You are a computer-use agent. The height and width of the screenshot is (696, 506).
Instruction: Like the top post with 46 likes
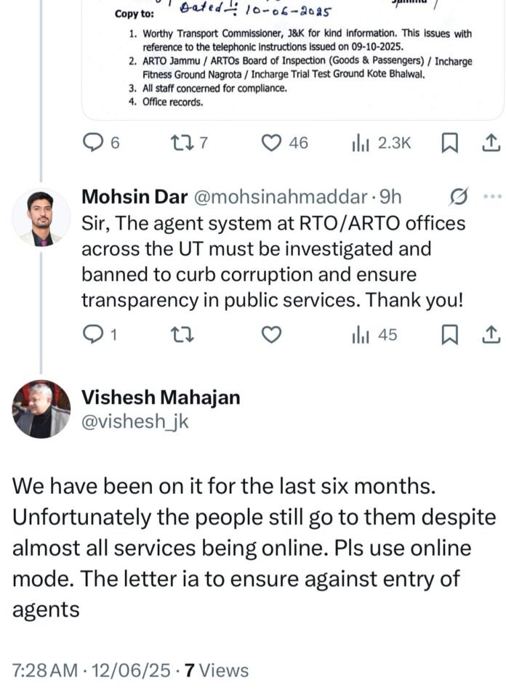pyautogui.click(x=272, y=143)
